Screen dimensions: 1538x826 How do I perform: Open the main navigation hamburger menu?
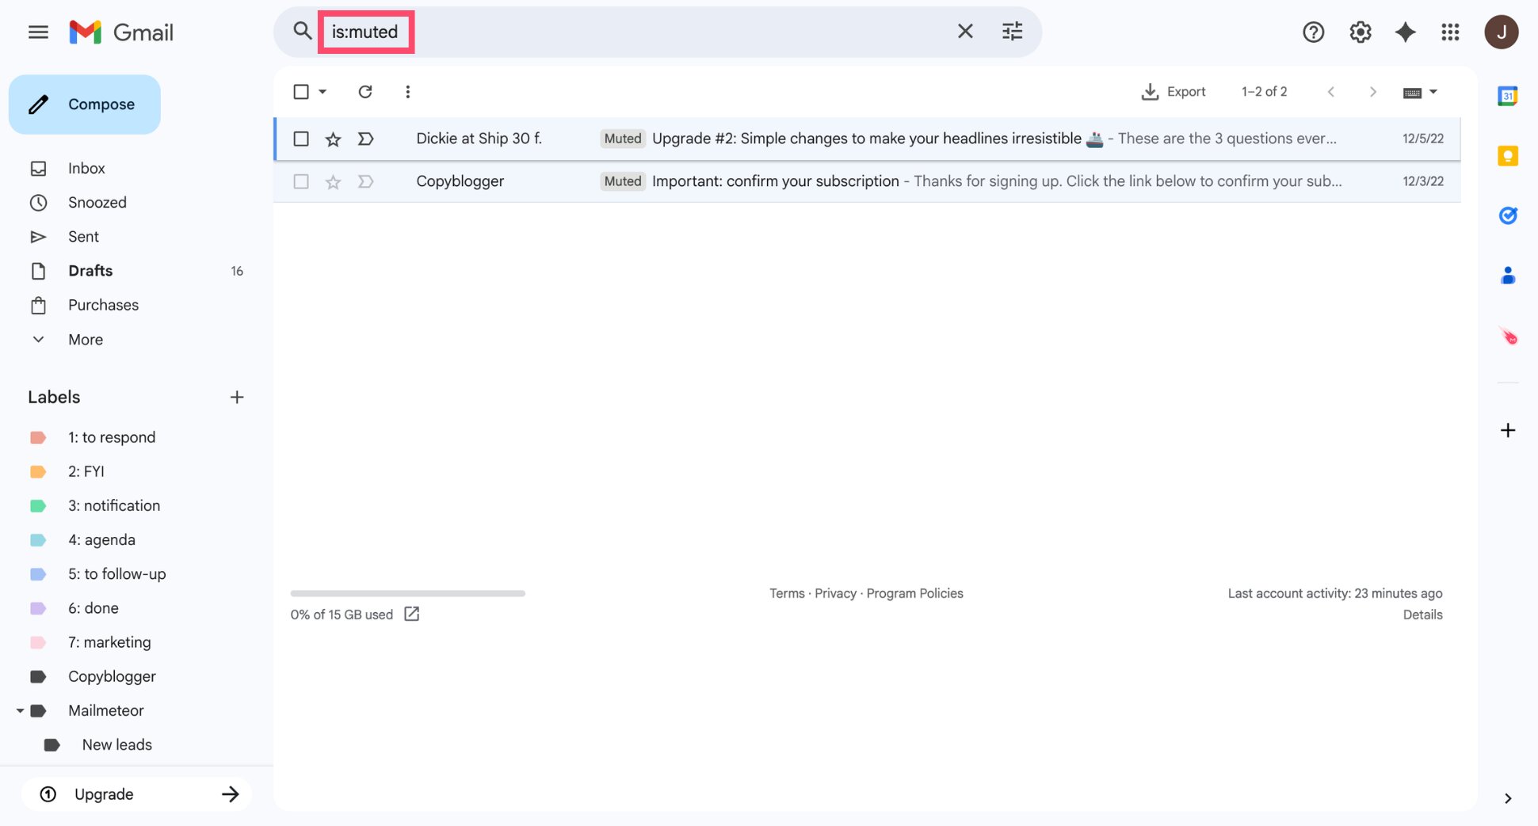38,32
